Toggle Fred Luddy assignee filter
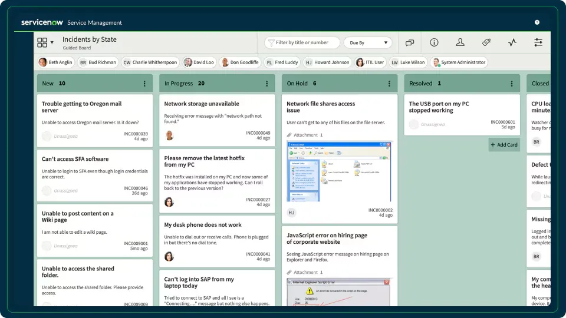Viewport: 566px width, 318px height. coord(282,62)
